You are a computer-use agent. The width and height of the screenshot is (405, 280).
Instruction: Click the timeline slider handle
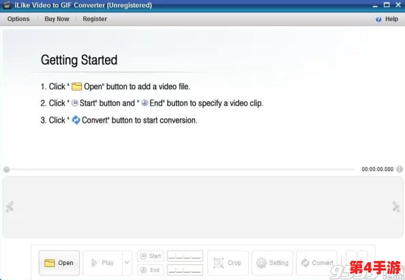tap(6, 170)
